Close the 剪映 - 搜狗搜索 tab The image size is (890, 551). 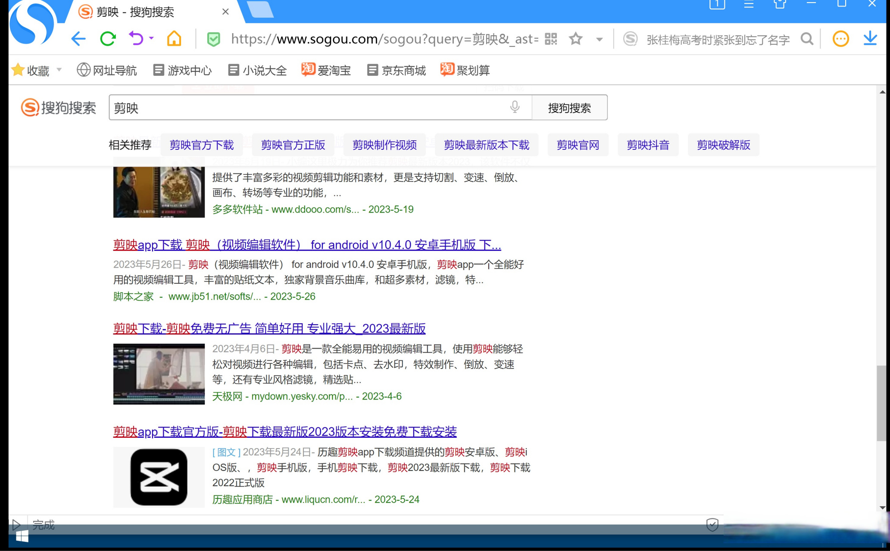(225, 12)
